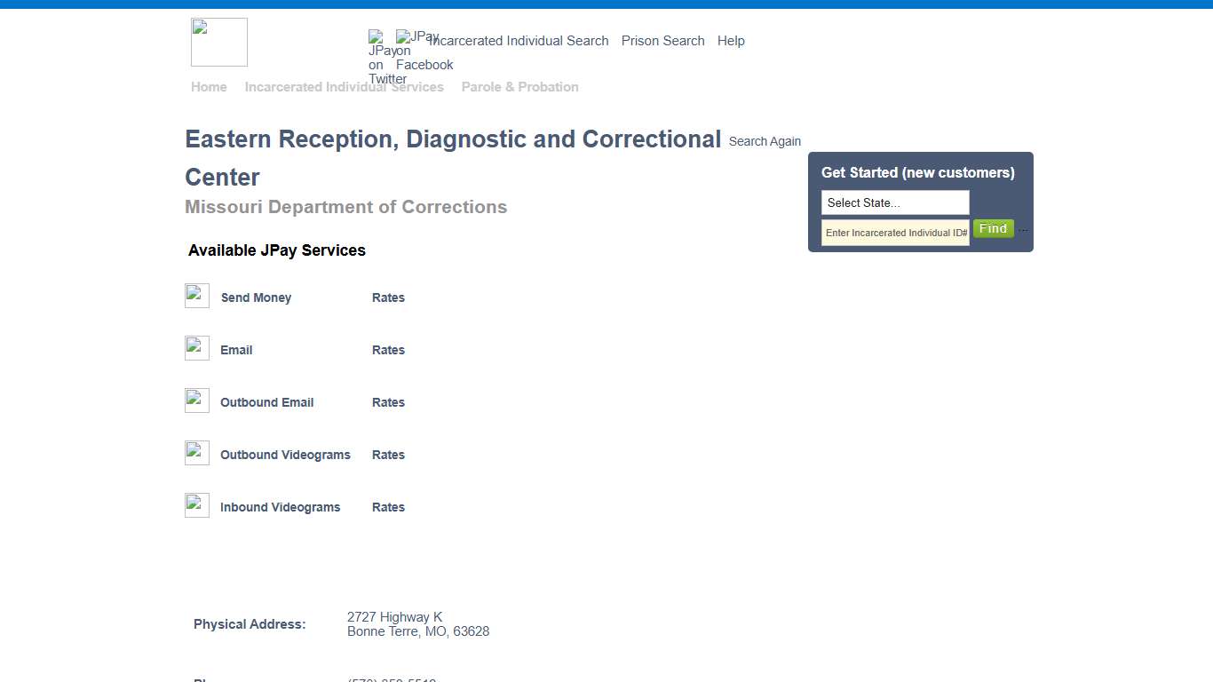View Rates for Send Money

click(388, 297)
